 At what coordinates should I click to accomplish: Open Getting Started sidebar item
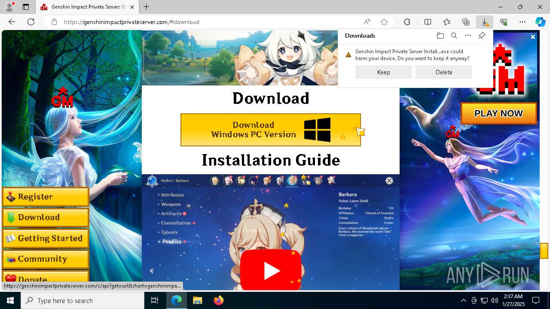(46, 239)
